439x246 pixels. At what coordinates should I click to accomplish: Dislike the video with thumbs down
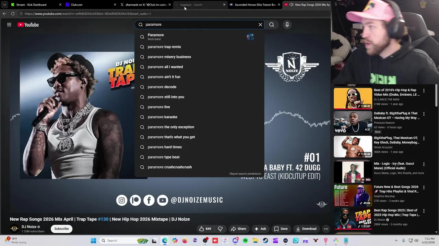click(220, 229)
